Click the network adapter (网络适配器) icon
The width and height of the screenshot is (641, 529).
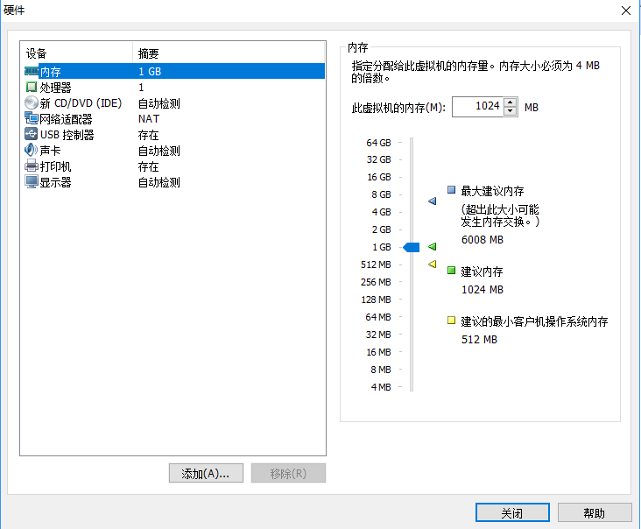pos(32,118)
